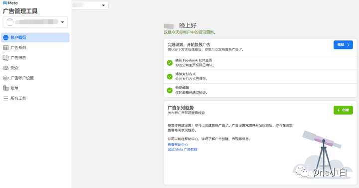Click the 发布新广告即可查看趋势 subtitle
The image size is (359, 188).
[186, 113]
